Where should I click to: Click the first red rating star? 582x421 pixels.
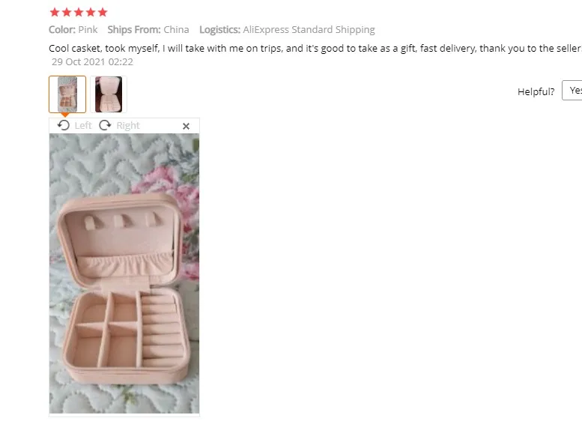55,12
